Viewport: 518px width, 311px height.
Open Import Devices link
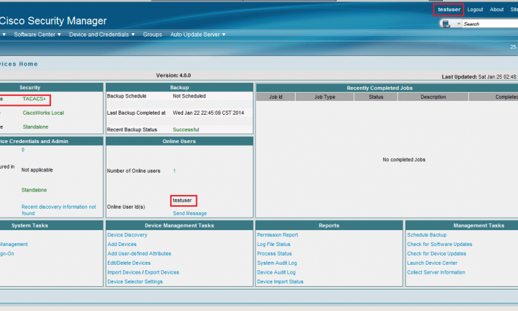[x=124, y=272]
